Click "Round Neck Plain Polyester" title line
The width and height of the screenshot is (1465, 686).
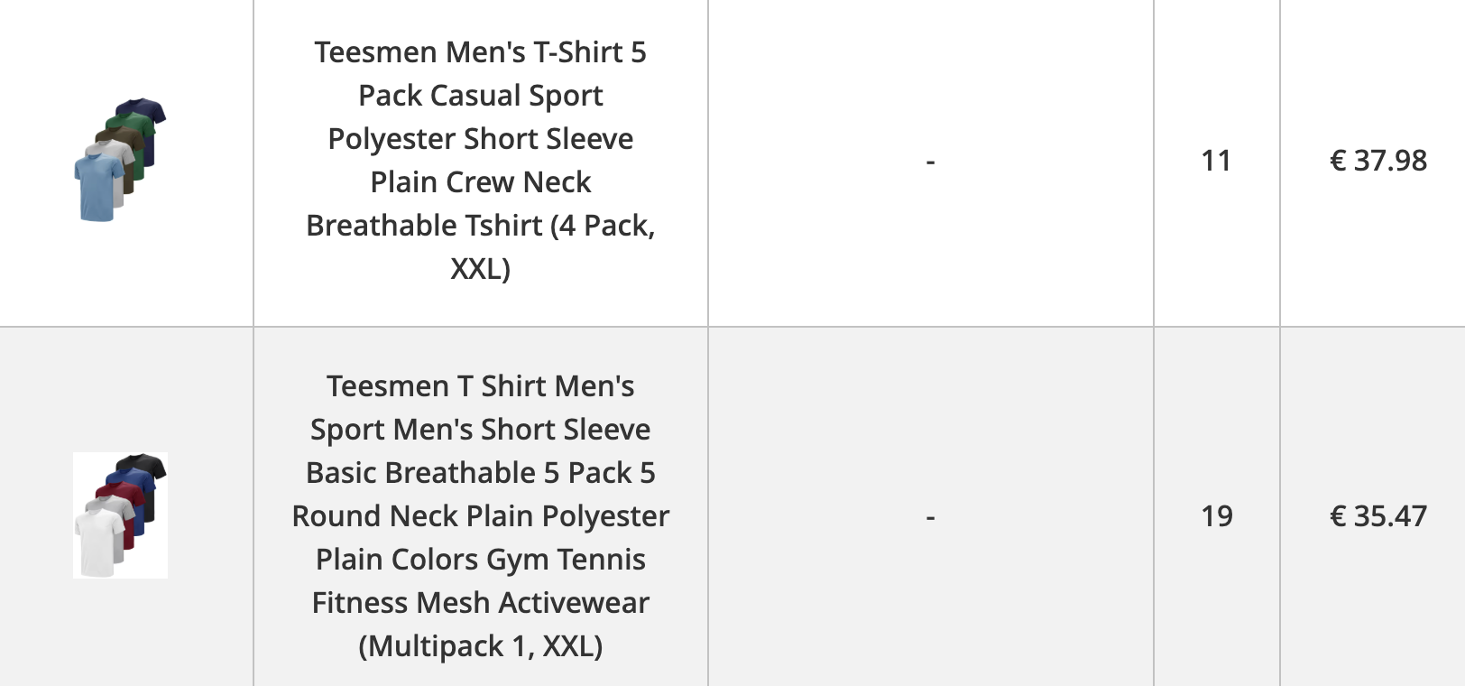480,516
